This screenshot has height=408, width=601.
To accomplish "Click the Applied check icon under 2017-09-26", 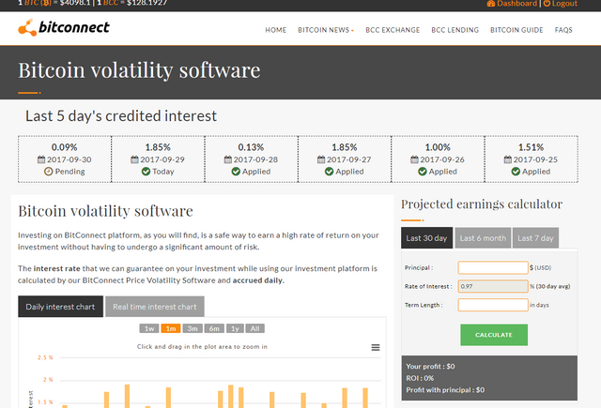I will pos(423,172).
